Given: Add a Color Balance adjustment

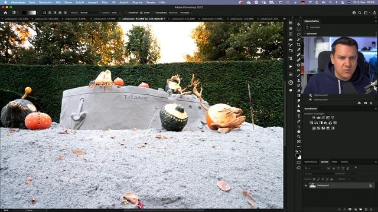Looking at the screenshot, I should (x=316, y=123).
